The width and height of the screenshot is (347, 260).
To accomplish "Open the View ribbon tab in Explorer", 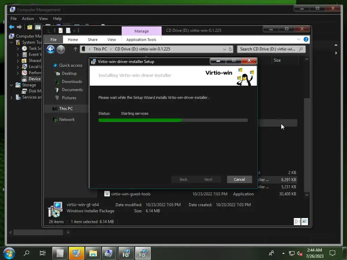I will tap(111, 40).
